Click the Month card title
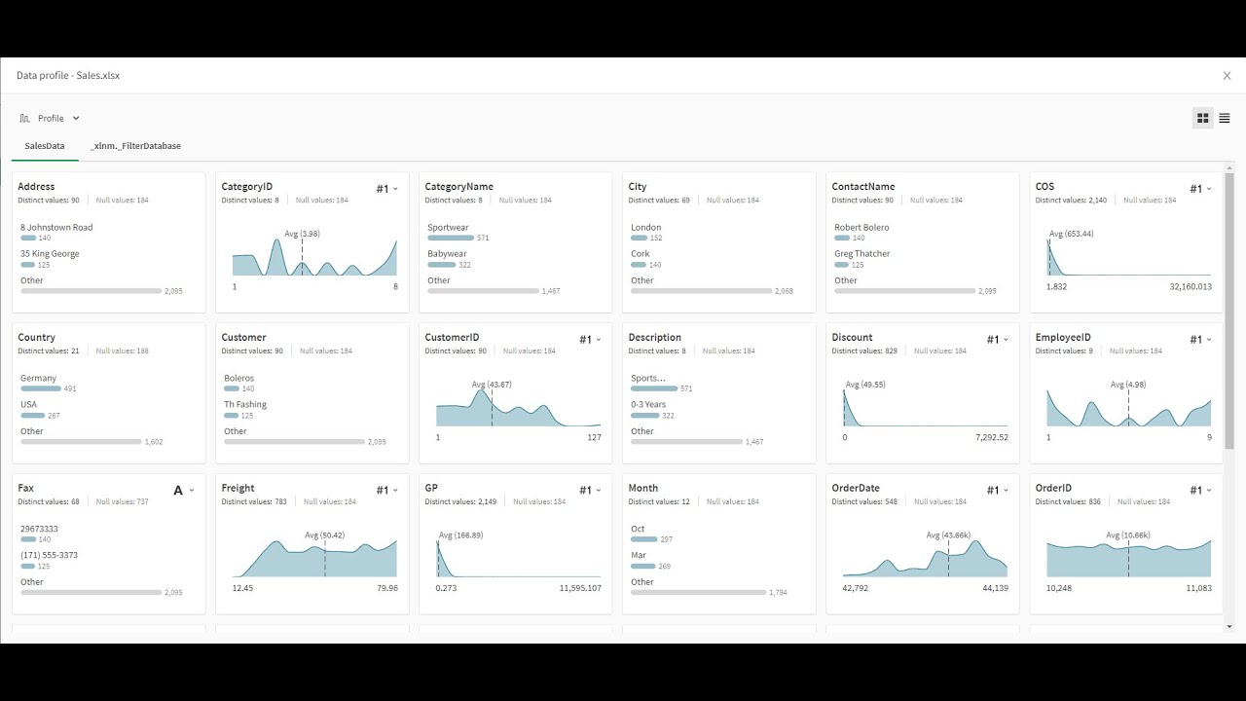This screenshot has height=701, width=1246. click(x=642, y=489)
